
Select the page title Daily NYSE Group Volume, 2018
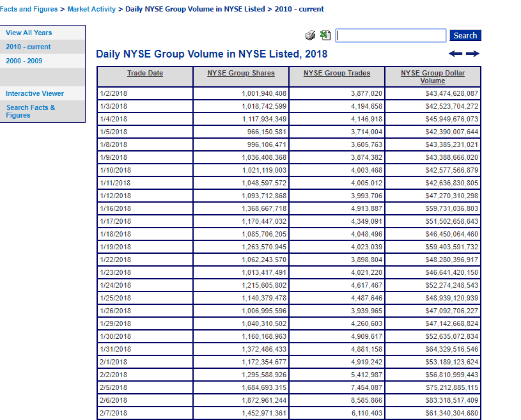[212, 54]
